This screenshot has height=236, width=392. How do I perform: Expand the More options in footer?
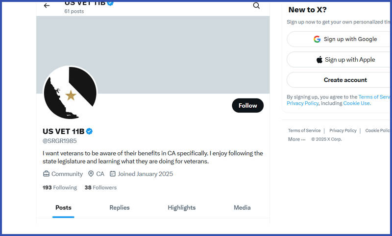296,140
